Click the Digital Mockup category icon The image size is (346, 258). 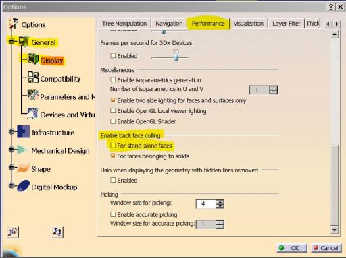pos(24,186)
